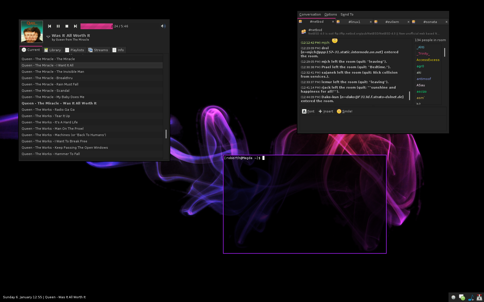This screenshot has height=302, width=484.
Task: Open the Playlists tab
Action: 75,50
